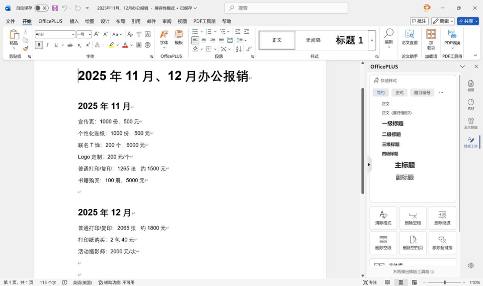Click the enclosed character (字) icon
This screenshot has width=483, height=286.
pyautogui.click(x=147, y=45)
